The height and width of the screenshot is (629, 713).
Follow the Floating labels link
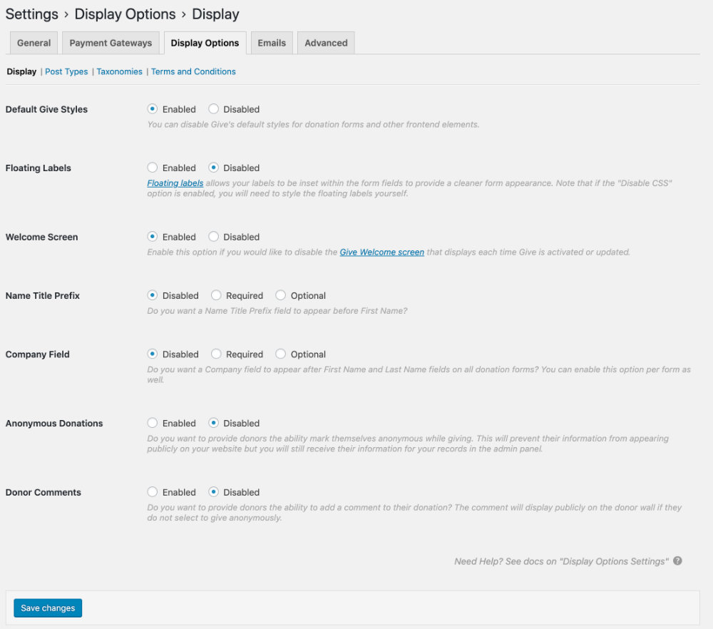point(175,183)
